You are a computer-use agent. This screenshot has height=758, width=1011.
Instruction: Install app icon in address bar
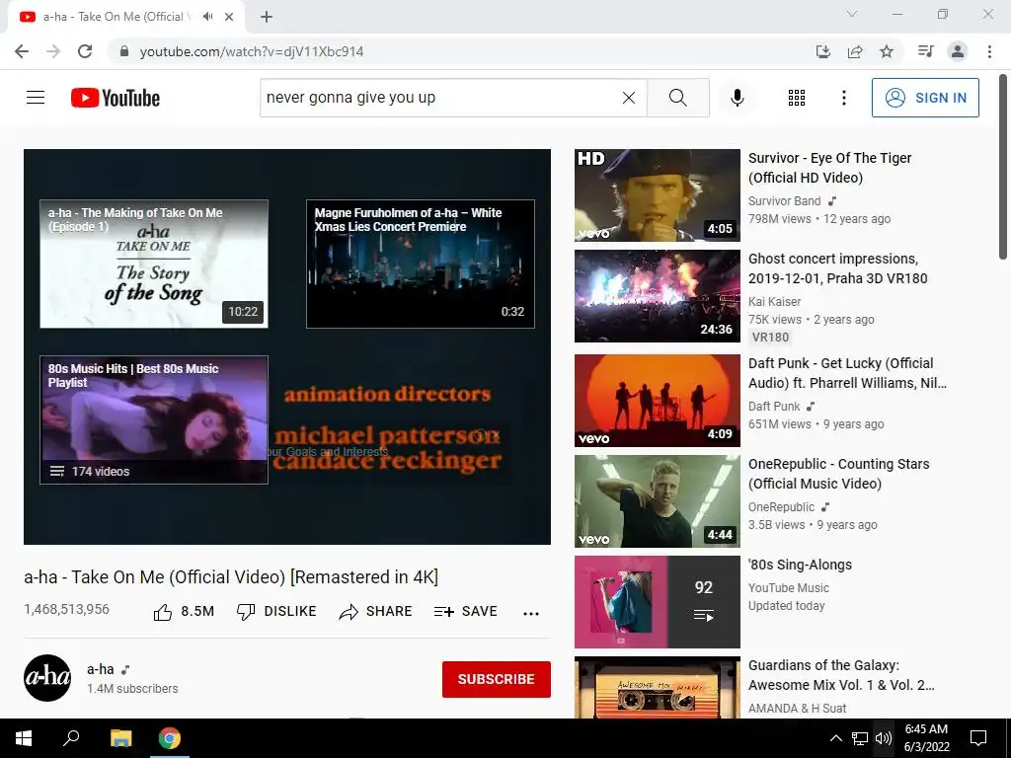click(x=822, y=51)
